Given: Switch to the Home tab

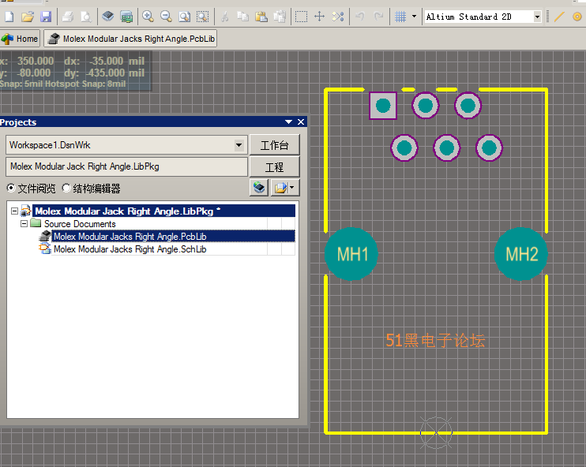Looking at the screenshot, I should pyautogui.click(x=20, y=39).
